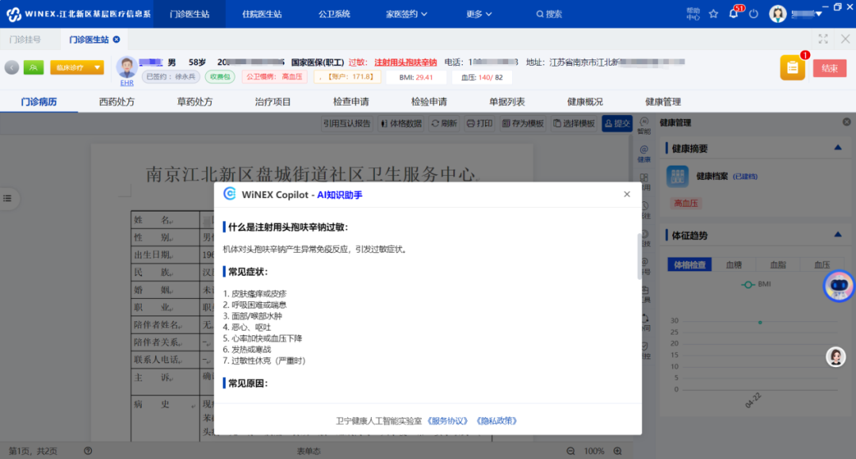The height and width of the screenshot is (459, 856).
Task: Collapse the 健康摘要 section
Action: [x=837, y=148]
